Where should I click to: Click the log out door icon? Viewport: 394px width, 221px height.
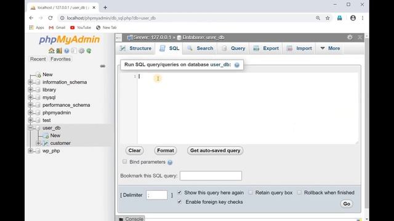click(59, 50)
